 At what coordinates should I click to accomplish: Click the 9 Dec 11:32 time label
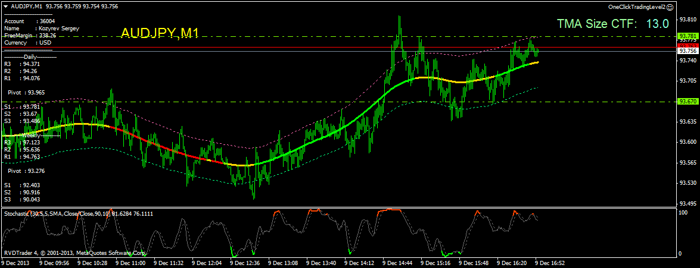(x=169, y=264)
